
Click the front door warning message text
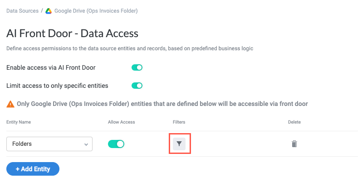click(162, 104)
